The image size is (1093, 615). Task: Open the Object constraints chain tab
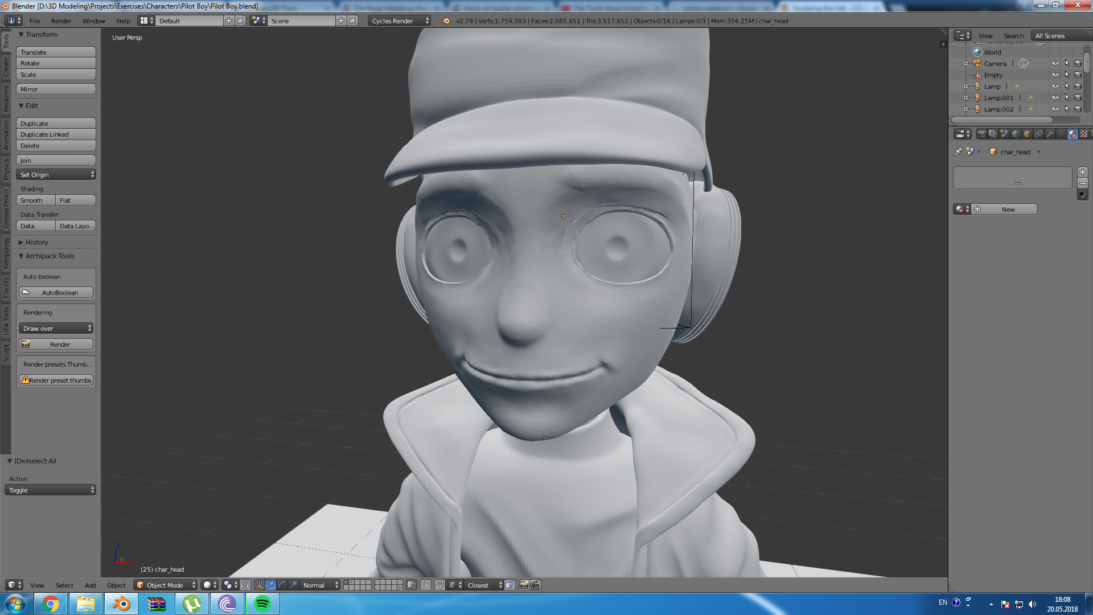point(1038,134)
